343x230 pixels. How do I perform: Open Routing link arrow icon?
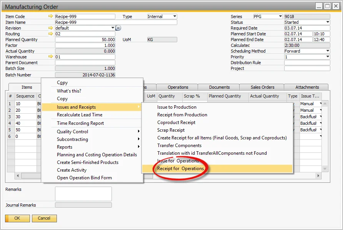point(50,34)
